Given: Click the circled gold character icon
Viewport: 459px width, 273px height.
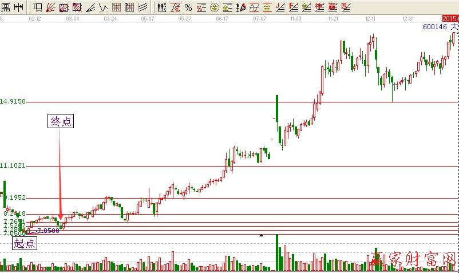Looking at the screenshot, I should coord(214,7).
